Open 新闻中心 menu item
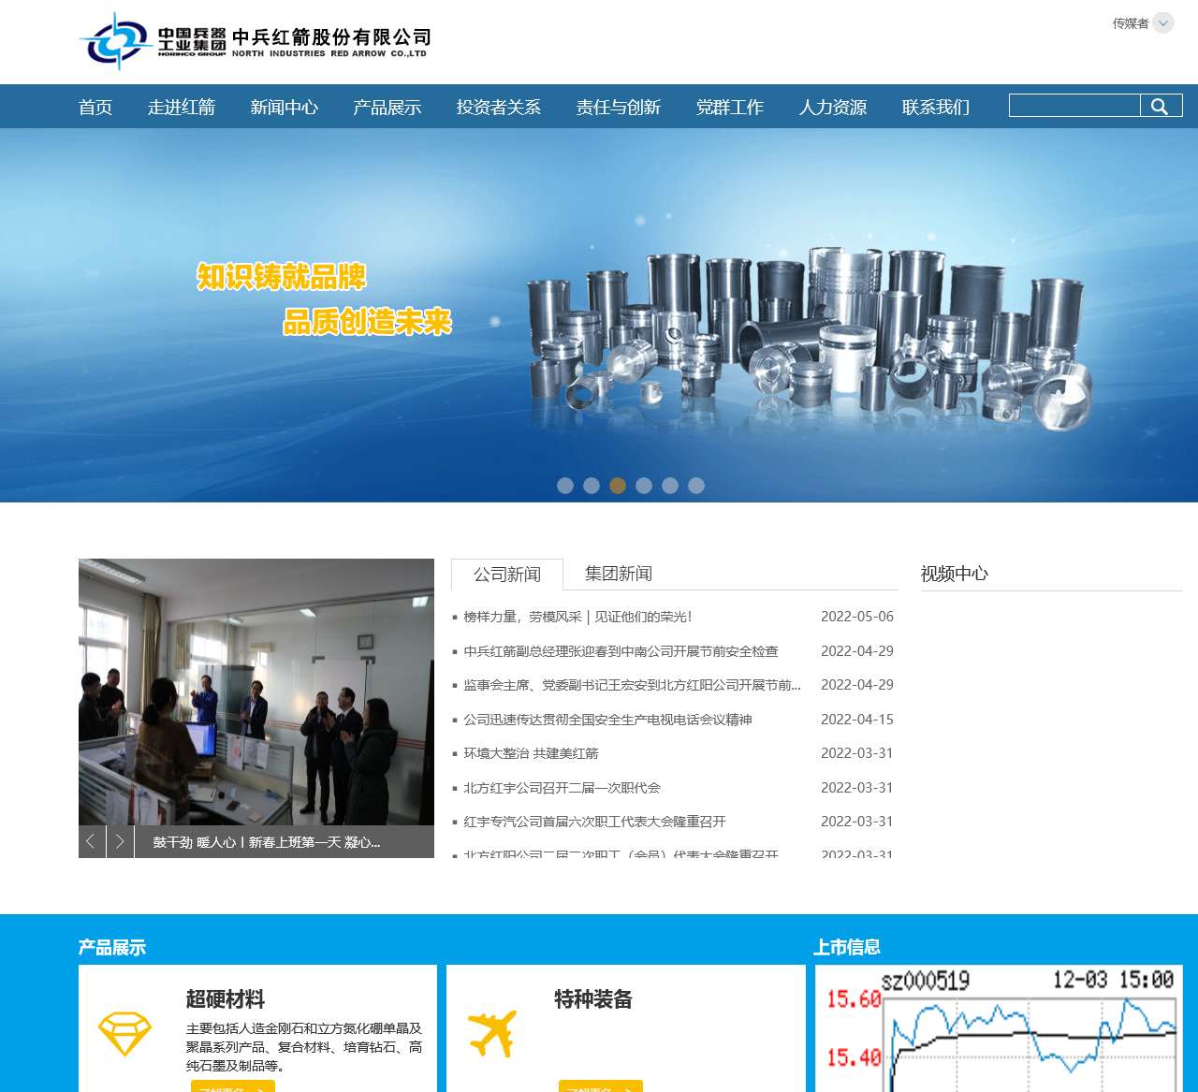The height and width of the screenshot is (1092, 1198). (285, 108)
